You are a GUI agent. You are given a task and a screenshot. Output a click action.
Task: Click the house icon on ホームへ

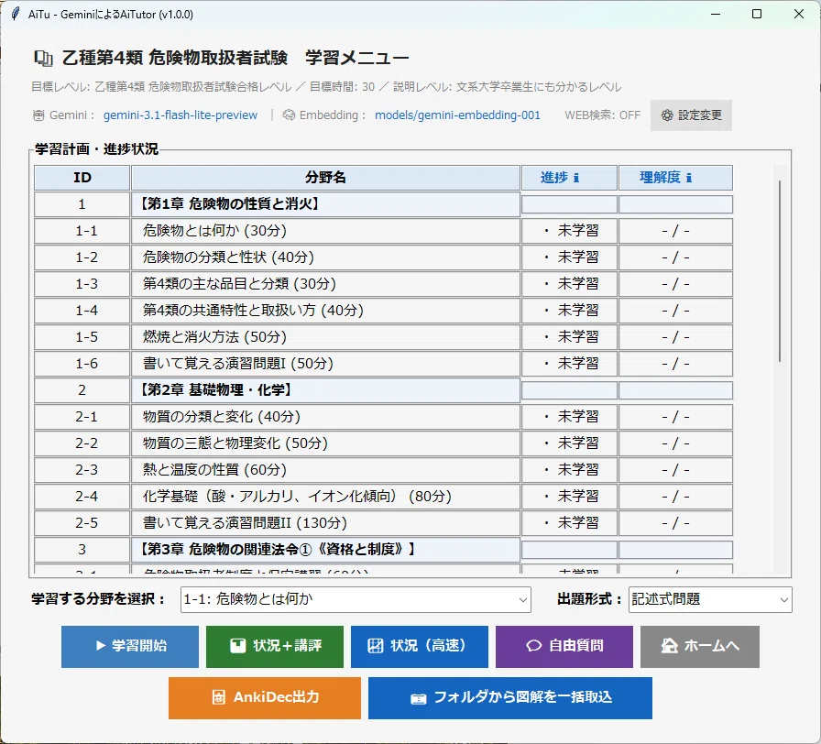point(669,646)
